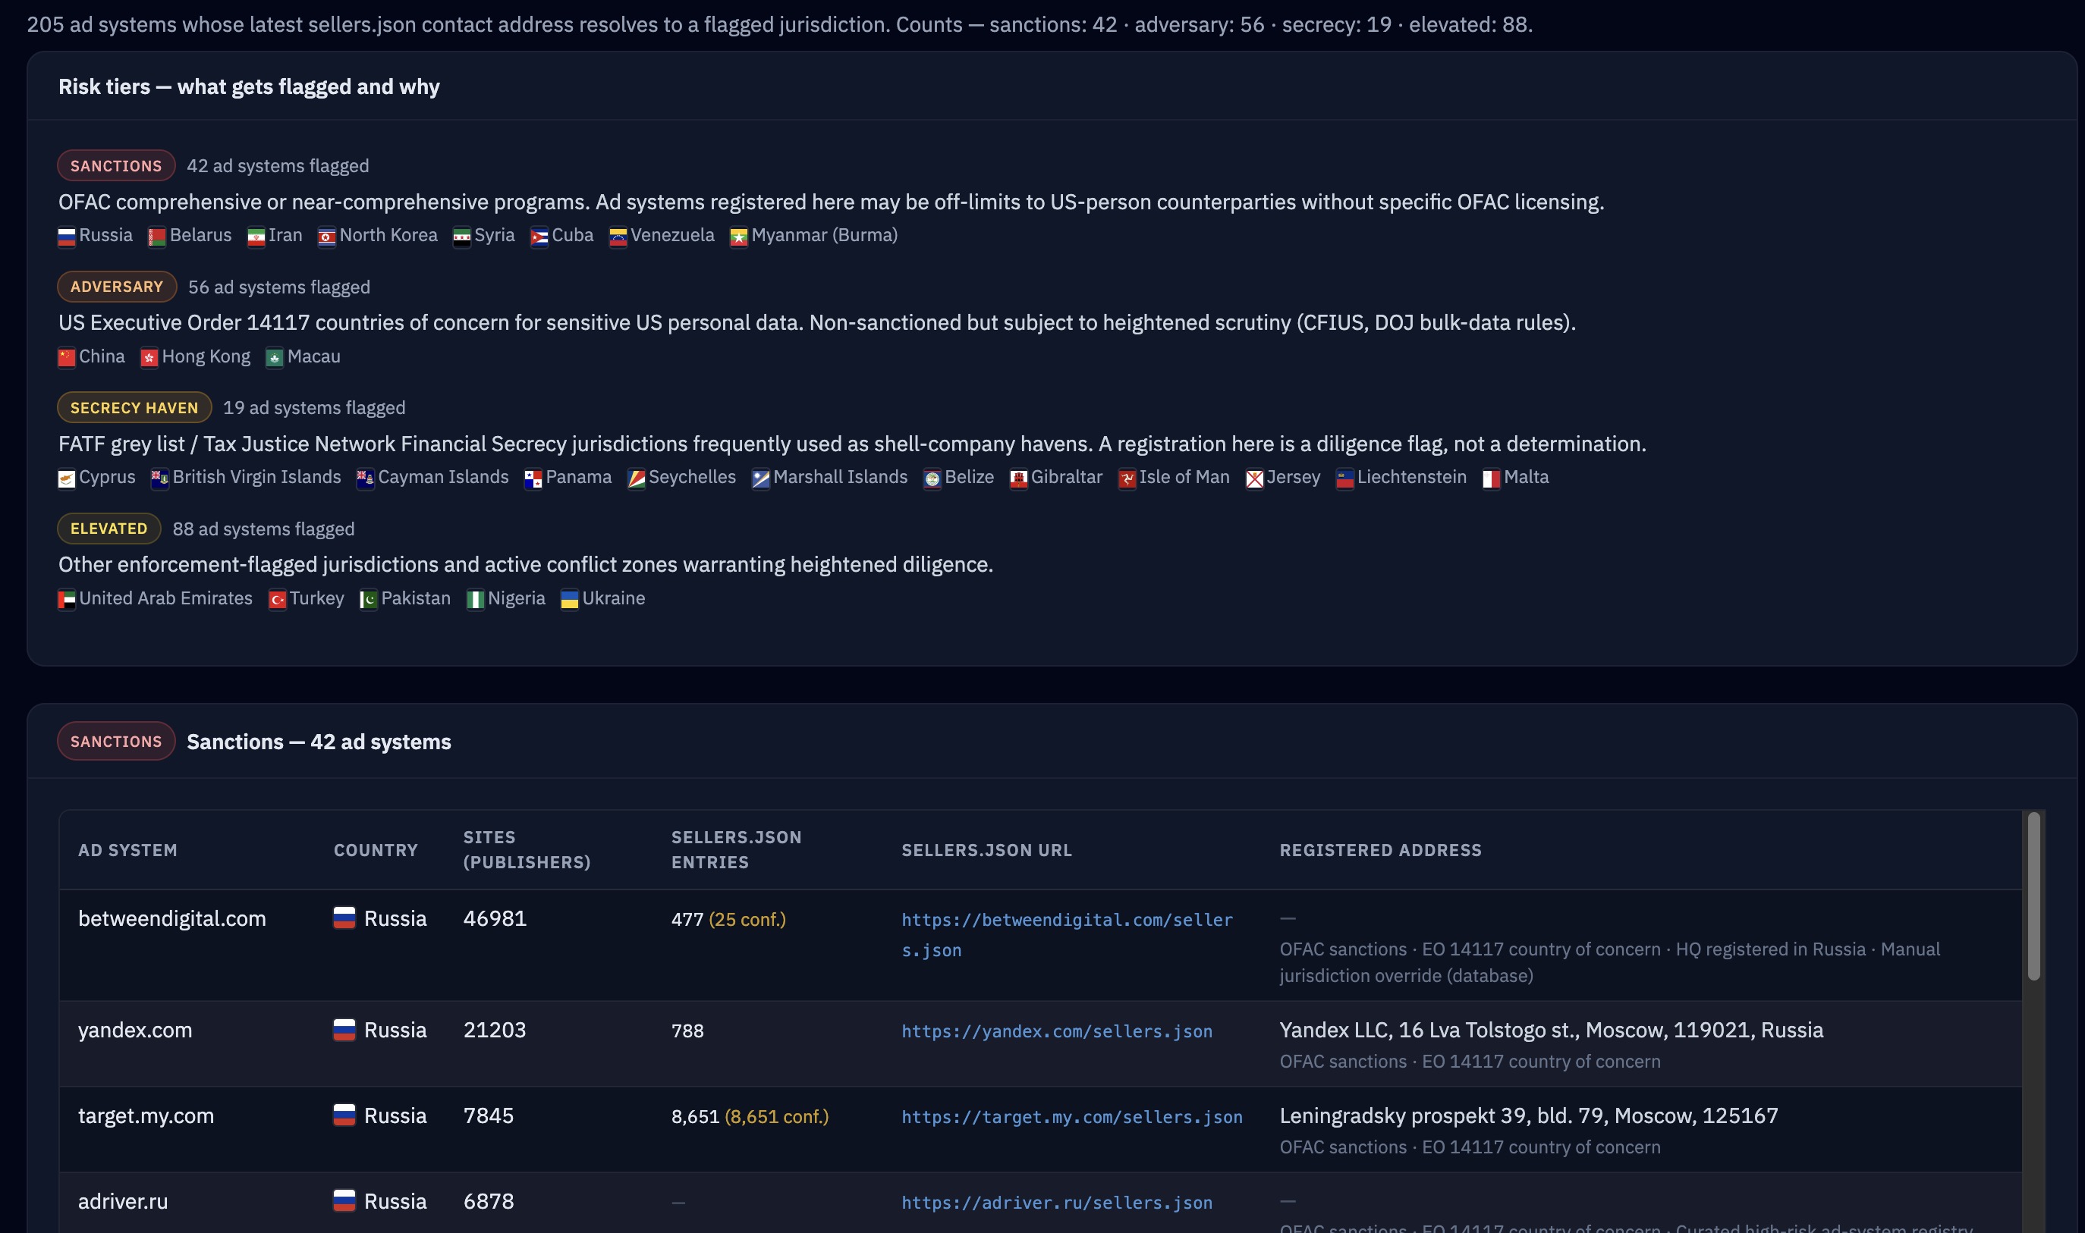
Task: Click the Macau flag icon
Action: (275, 357)
